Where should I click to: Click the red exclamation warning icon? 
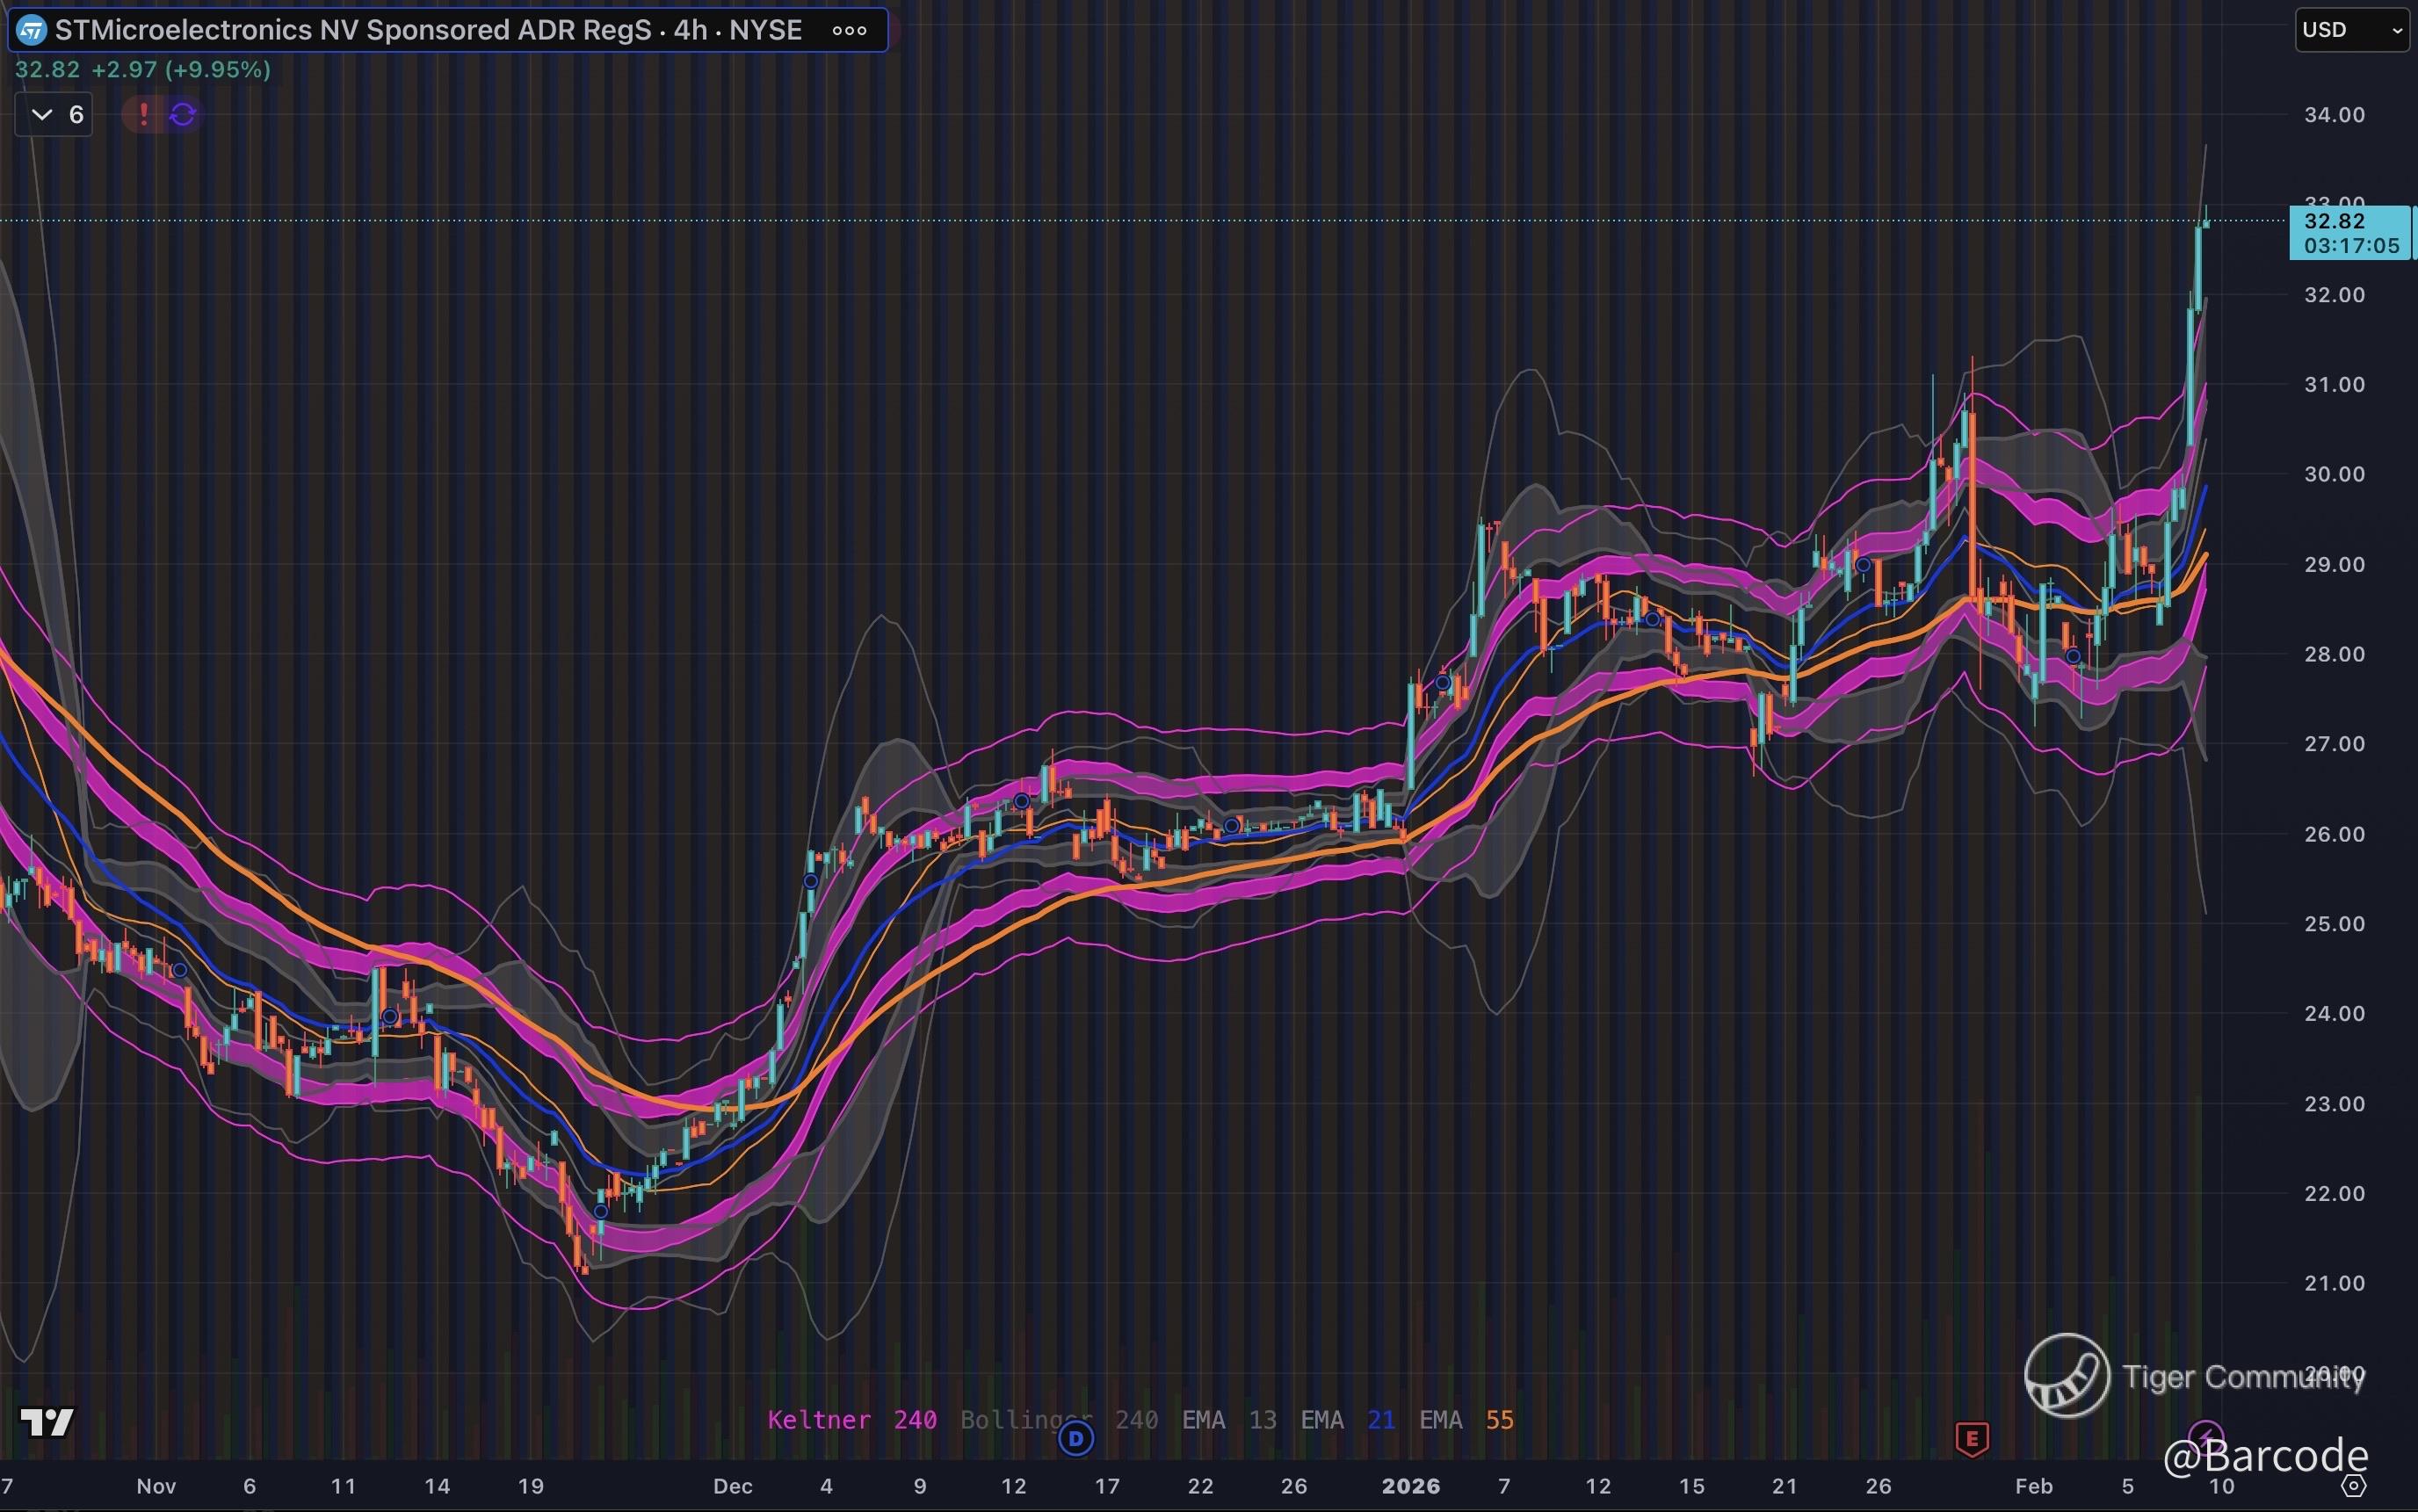coord(143,114)
